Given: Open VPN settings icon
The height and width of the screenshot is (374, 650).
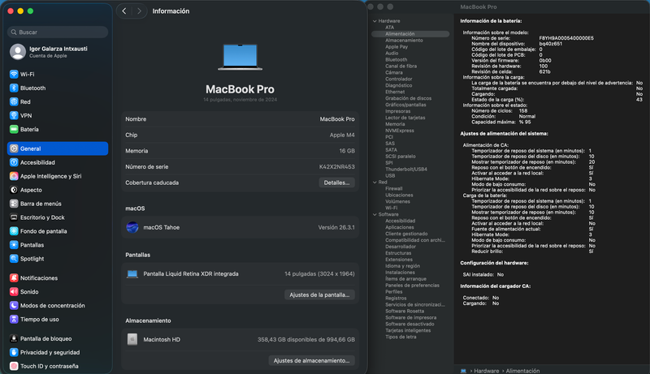Looking at the screenshot, I should coord(14,115).
